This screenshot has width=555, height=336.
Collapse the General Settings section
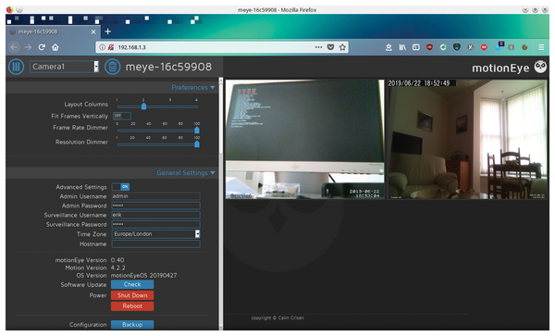(186, 173)
